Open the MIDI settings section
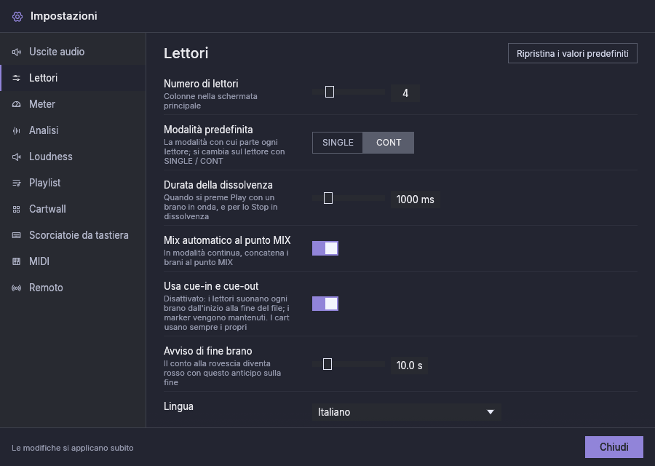The width and height of the screenshot is (655, 466). click(x=73, y=261)
